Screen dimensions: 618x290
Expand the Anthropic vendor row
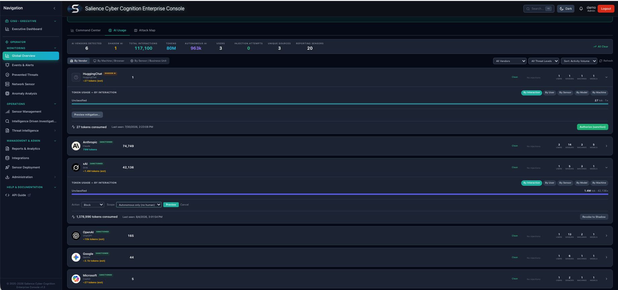(606, 146)
